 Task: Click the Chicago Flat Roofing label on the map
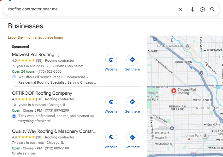point(187,91)
